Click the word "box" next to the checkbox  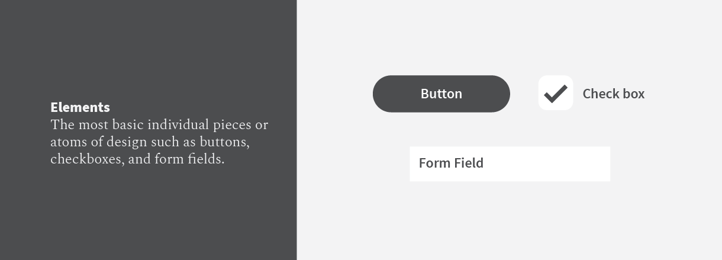(633, 94)
